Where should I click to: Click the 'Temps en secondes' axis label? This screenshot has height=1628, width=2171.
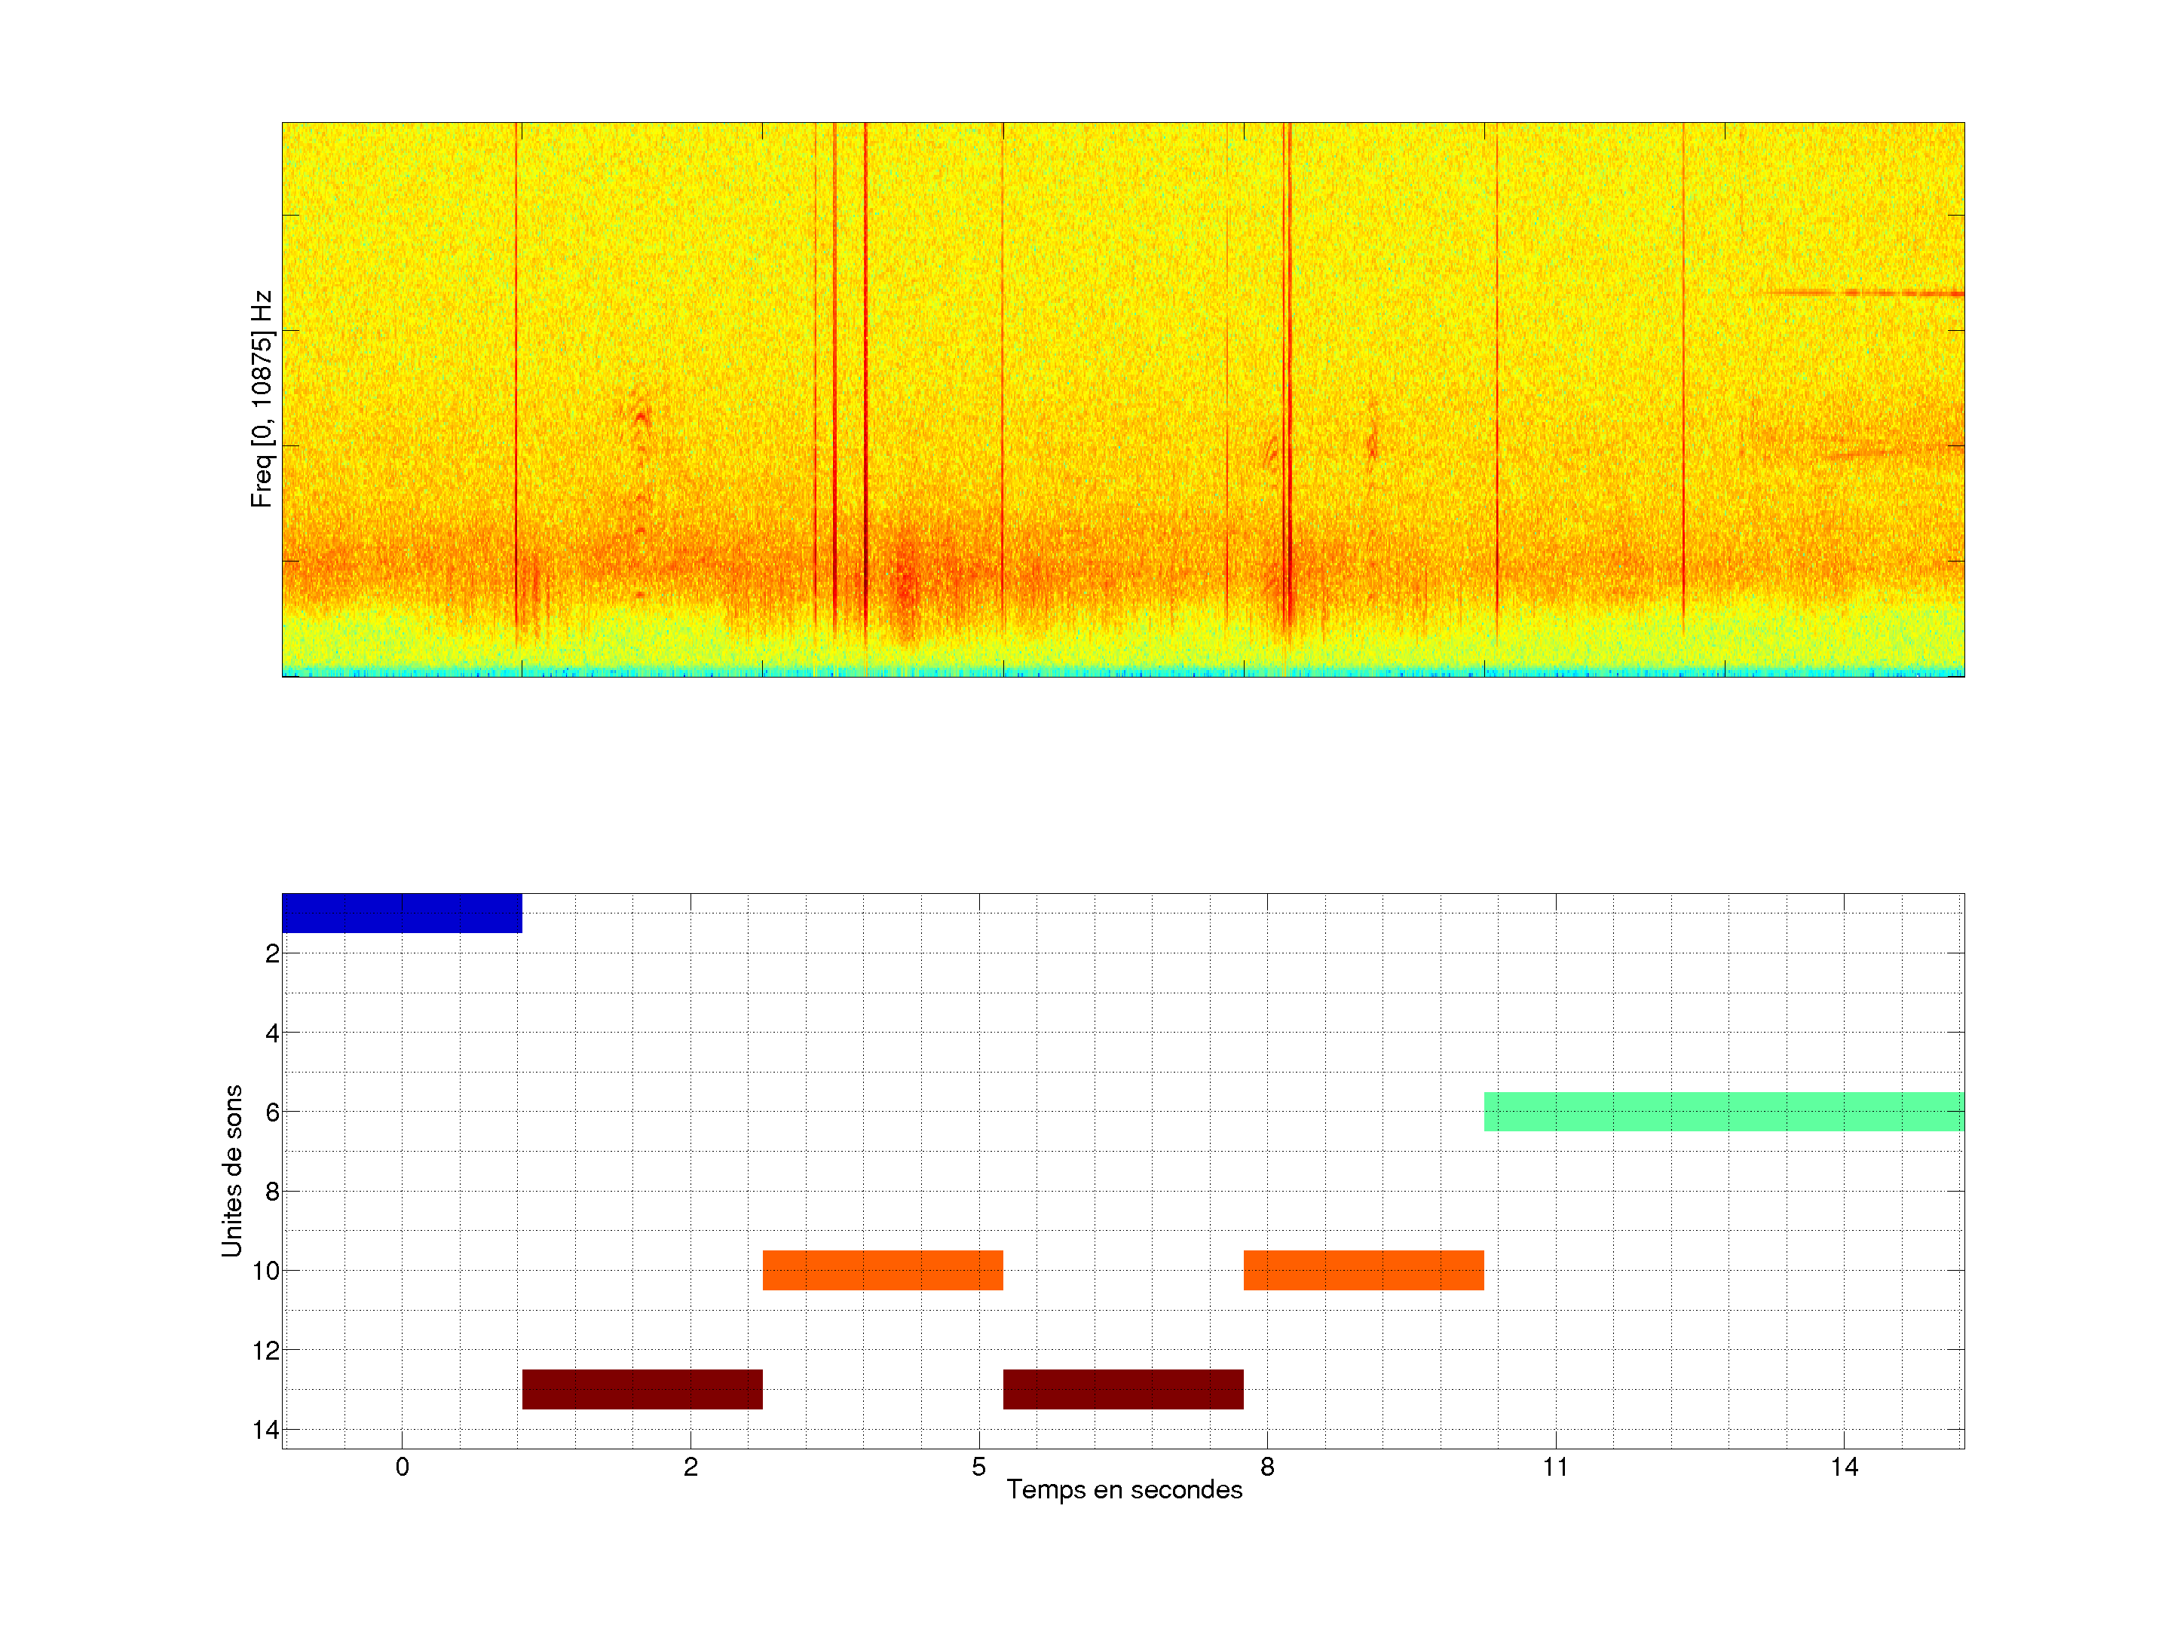(1124, 1489)
